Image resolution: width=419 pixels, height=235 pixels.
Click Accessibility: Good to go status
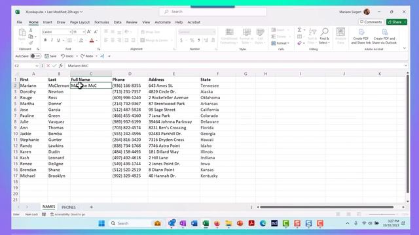click(68, 214)
